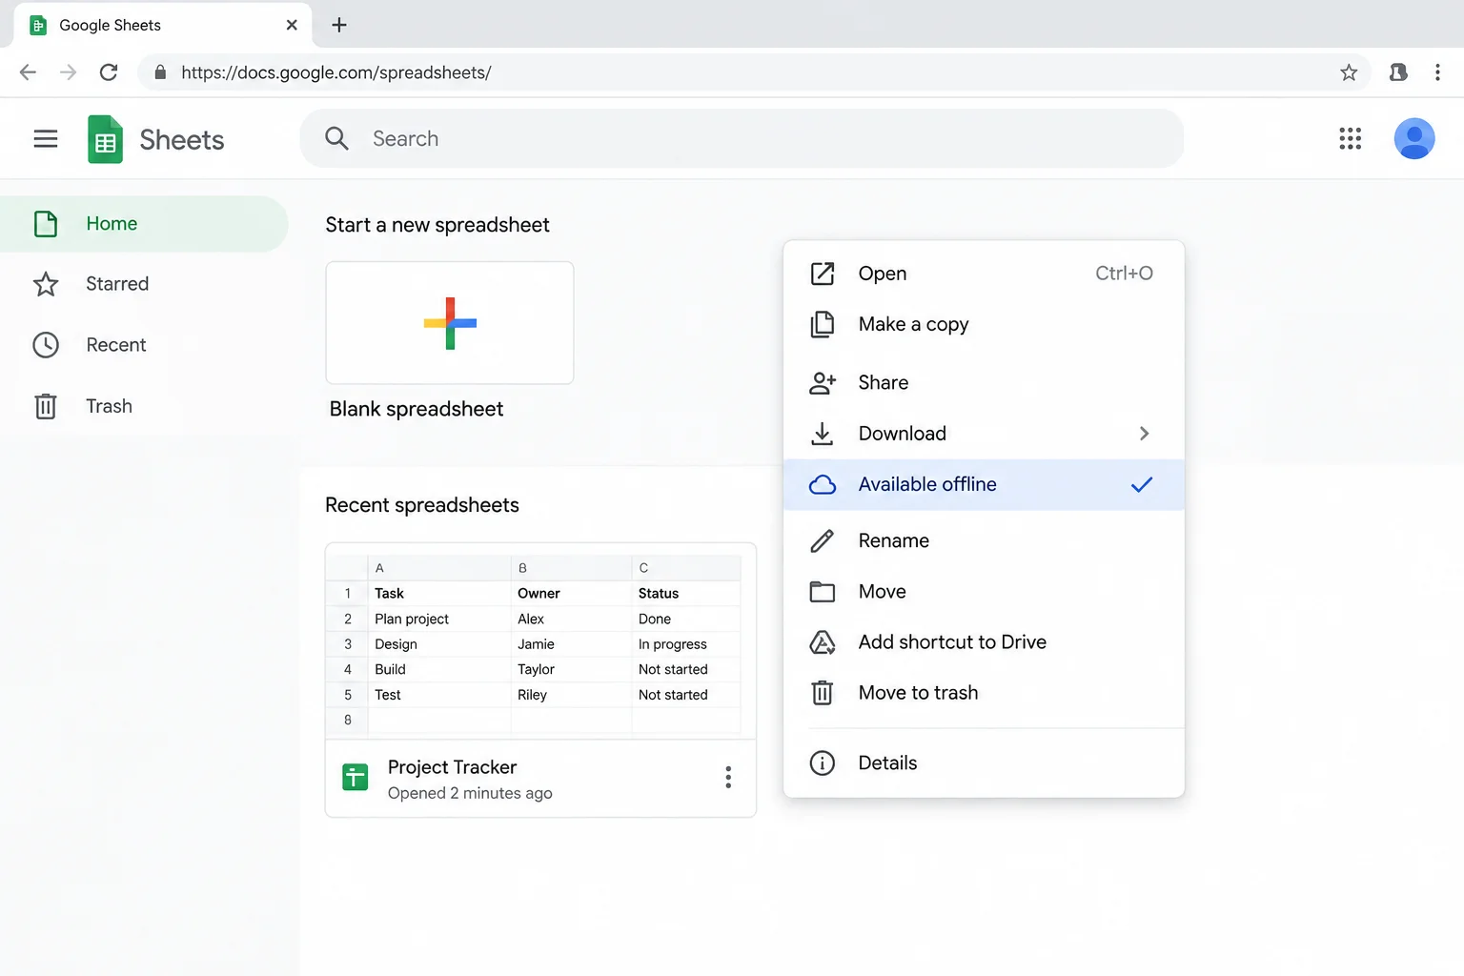Click the Download arrow icon
1464x976 pixels.
point(822,434)
